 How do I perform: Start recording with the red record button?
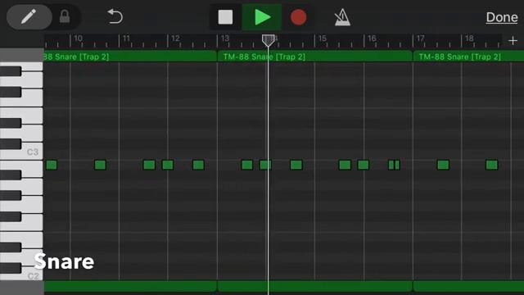point(298,17)
